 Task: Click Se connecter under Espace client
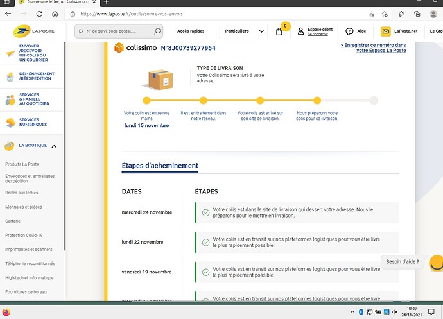pos(318,34)
